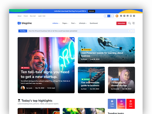Go to the previous trending headline arrow
The image size is (152, 114).
coord(130,31)
